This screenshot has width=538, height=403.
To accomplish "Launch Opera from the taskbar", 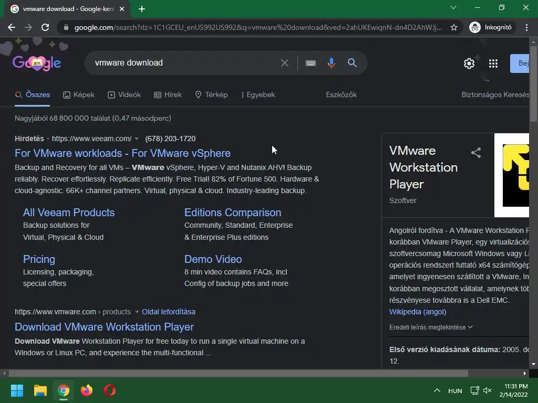I will tap(110, 390).
